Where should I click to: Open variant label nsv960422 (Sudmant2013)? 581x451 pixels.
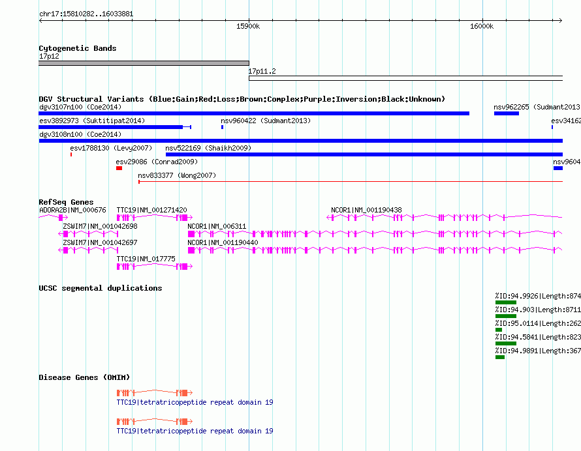tap(266, 121)
